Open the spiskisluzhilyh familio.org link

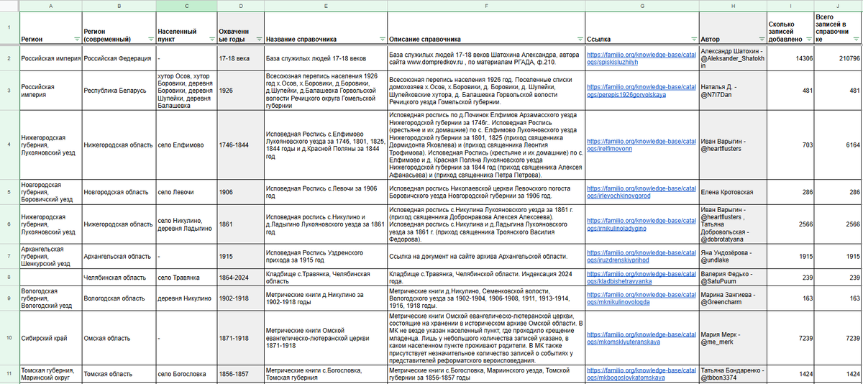click(641, 57)
